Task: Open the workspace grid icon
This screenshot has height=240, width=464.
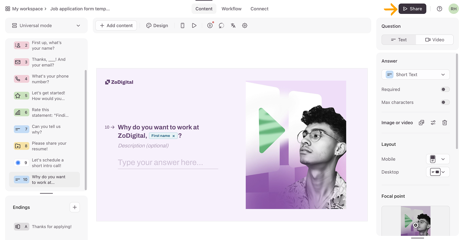Action: coord(8,9)
